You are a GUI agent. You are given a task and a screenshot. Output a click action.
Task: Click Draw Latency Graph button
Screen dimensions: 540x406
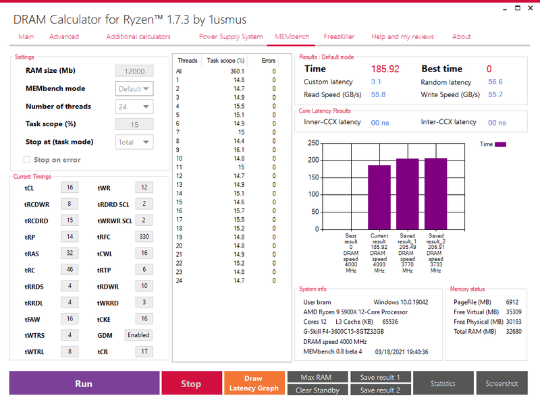(x=254, y=383)
